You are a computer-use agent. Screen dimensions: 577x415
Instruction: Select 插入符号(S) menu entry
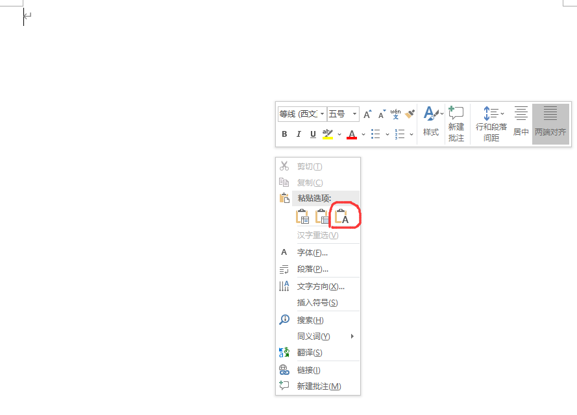tap(318, 303)
